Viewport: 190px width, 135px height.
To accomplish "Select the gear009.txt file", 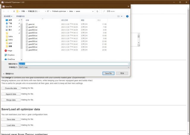I will tap(33, 50).
